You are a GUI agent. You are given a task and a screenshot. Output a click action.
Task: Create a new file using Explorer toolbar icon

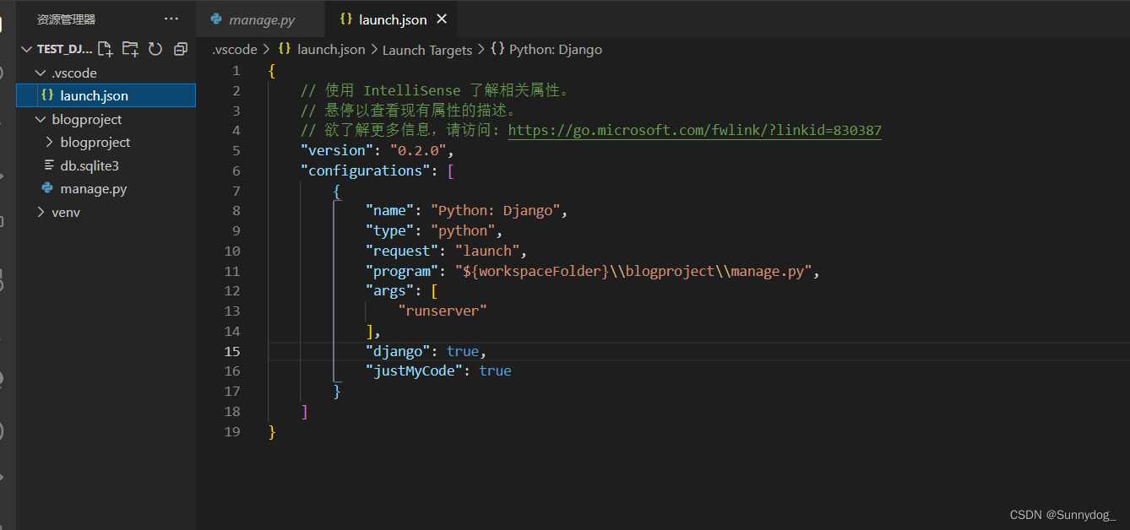click(x=105, y=49)
